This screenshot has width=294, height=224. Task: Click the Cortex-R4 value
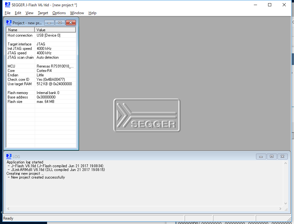click(44, 71)
